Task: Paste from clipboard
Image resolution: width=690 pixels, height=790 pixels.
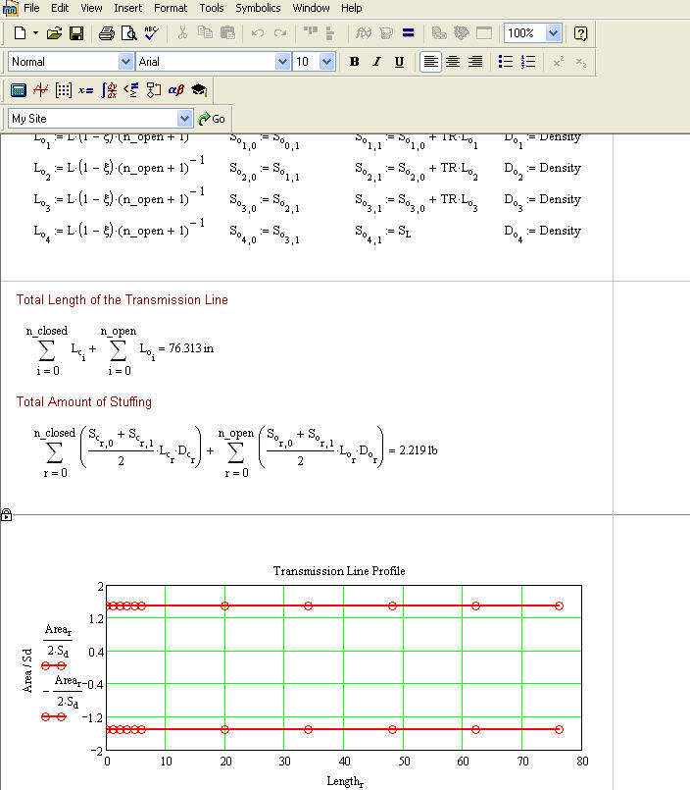Action: click(227, 33)
